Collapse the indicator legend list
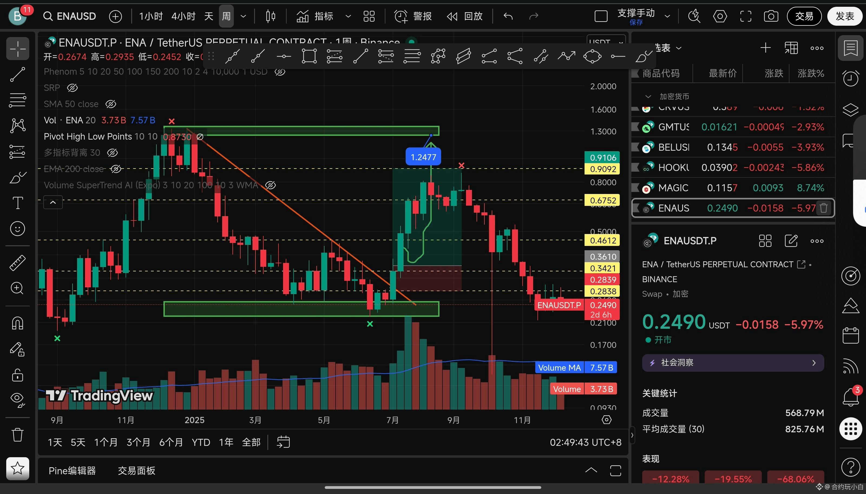This screenshot has height=494, width=866. [53, 203]
